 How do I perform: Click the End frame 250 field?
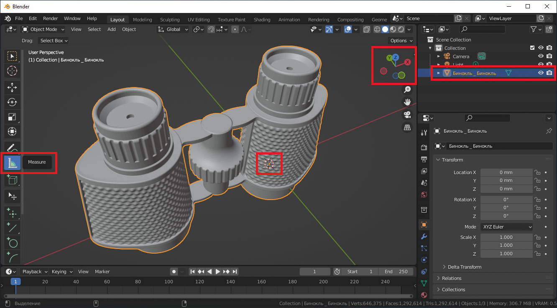pyautogui.click(x=396, y=272)
